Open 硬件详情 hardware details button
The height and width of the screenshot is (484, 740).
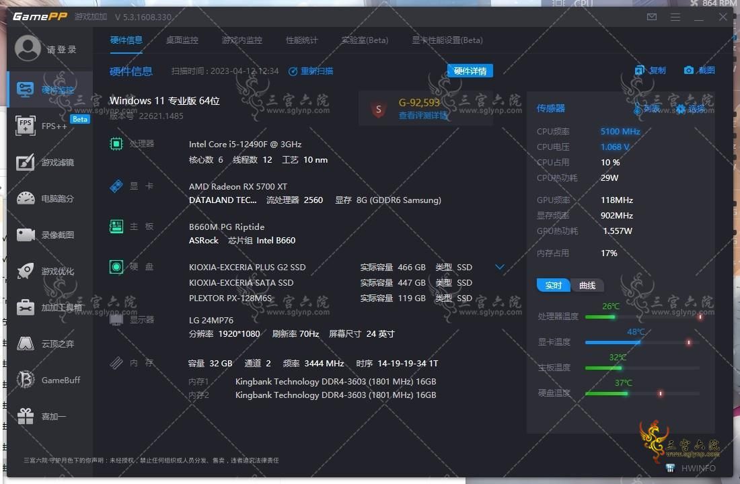pyautogui.click(x=470, y=71)
